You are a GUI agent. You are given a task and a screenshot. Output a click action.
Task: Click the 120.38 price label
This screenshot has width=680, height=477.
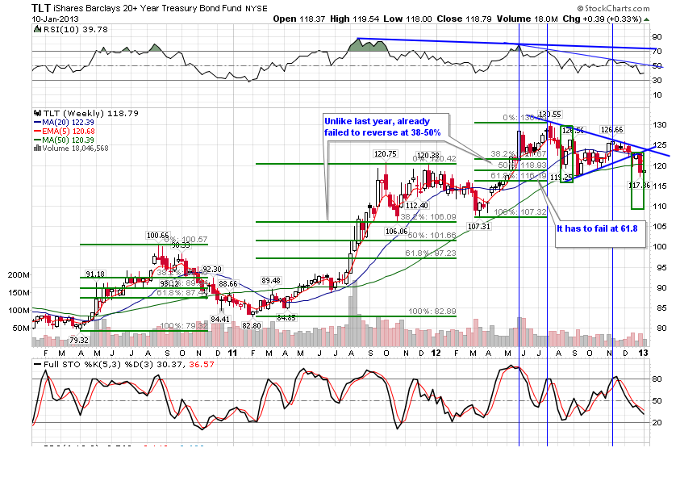click(x=428, y=156)
